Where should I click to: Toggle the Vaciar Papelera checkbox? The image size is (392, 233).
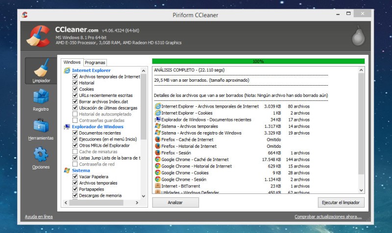tap(75, 177)
